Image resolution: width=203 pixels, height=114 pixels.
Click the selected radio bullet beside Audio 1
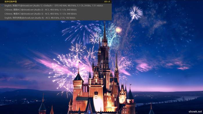[x=2, y=6]
